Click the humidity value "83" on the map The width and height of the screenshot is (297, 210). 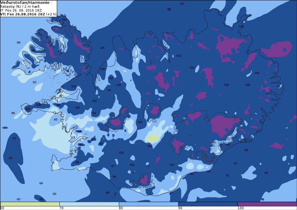tap(34, 82)
